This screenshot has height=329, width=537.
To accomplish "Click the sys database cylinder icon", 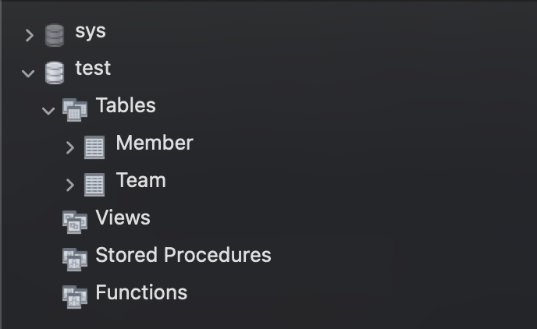I will coord(55,35).
